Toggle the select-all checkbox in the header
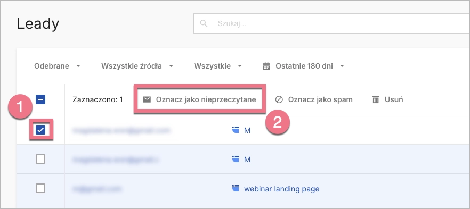 40,99
